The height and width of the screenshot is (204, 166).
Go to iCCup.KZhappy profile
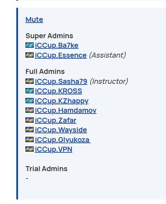coord(62,101)
